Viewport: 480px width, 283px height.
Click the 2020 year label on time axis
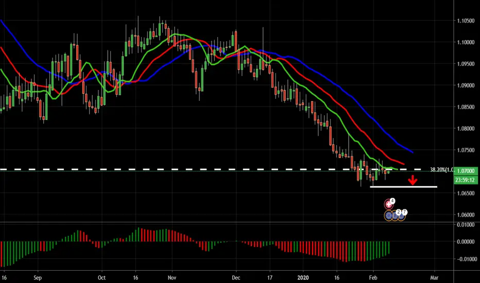coord(303,278)
